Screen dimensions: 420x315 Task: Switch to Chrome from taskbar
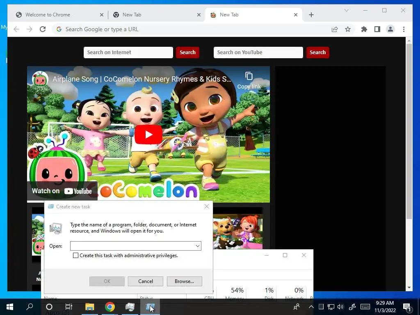(x=110, y=307)
